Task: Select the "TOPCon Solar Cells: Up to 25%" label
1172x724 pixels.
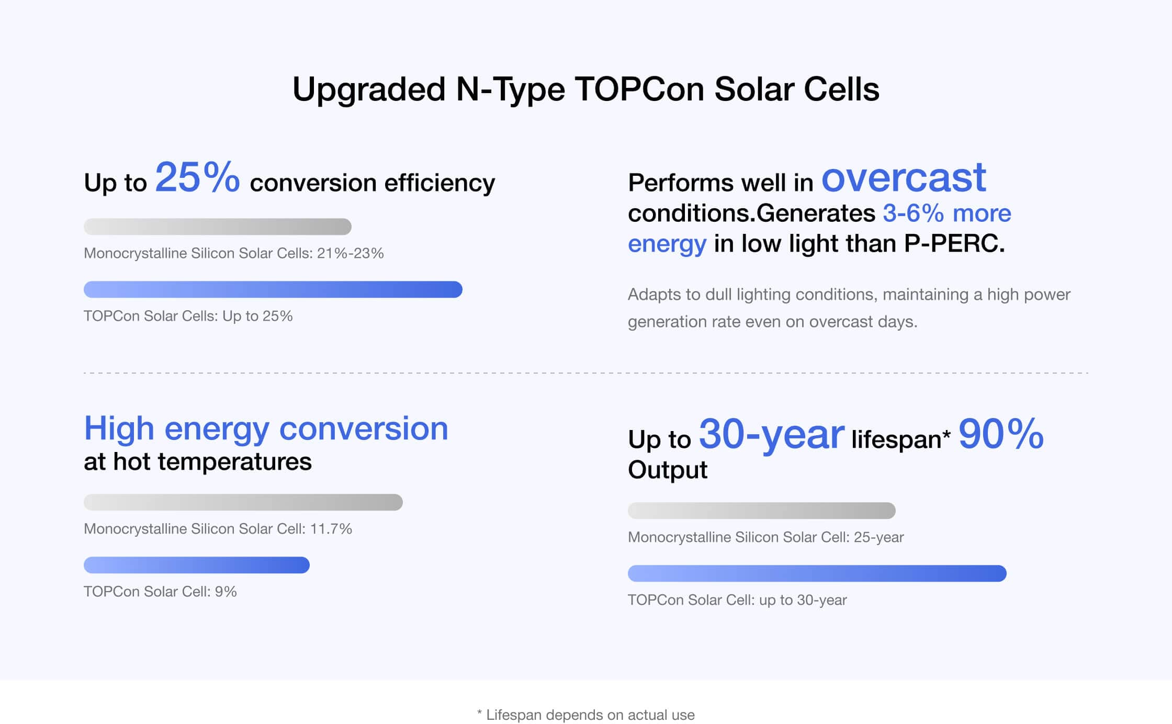Action: pos(188,316)
